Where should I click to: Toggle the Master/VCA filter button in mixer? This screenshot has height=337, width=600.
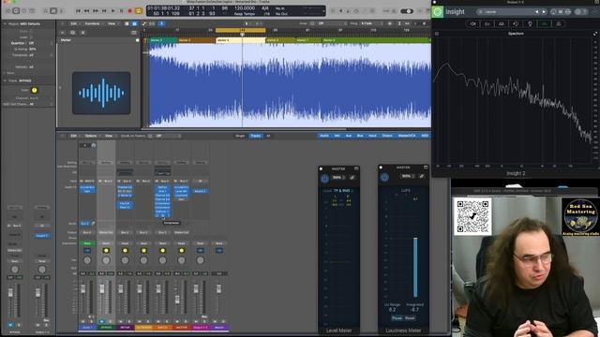coord(407,136)
